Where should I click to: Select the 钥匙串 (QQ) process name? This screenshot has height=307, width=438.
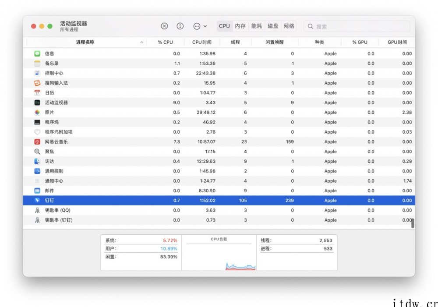point(57,210)
